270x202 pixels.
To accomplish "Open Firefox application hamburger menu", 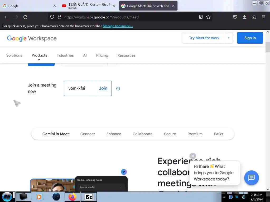I will [264, 17].
